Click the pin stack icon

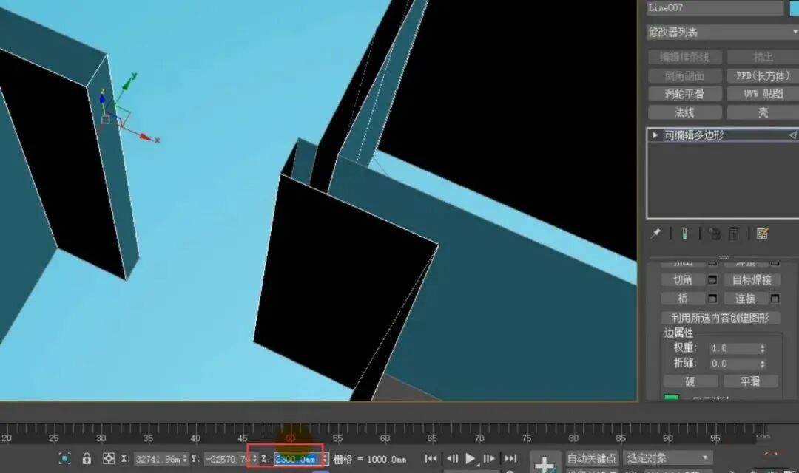(x=655, y=234)
